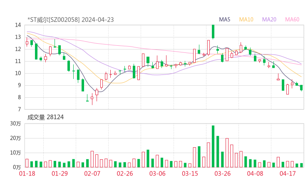
Task: Select the last green candlestick on the right
Action: pyautogui.click(x=301, y=88)
